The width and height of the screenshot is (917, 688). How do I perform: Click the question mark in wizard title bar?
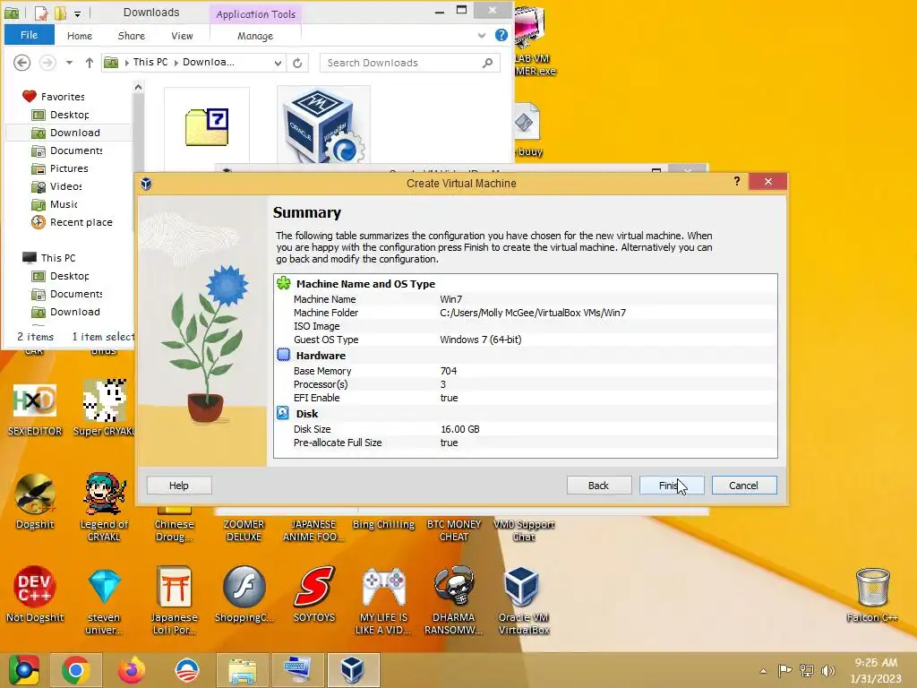[x=737, y=181]
